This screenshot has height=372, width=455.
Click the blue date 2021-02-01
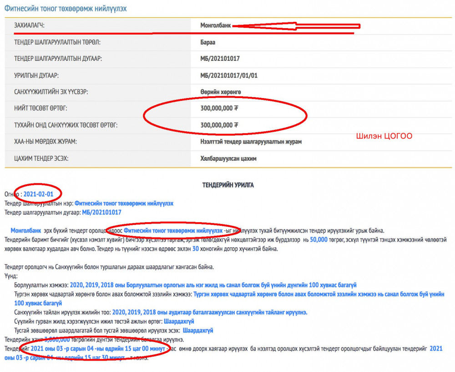point(38,194)
